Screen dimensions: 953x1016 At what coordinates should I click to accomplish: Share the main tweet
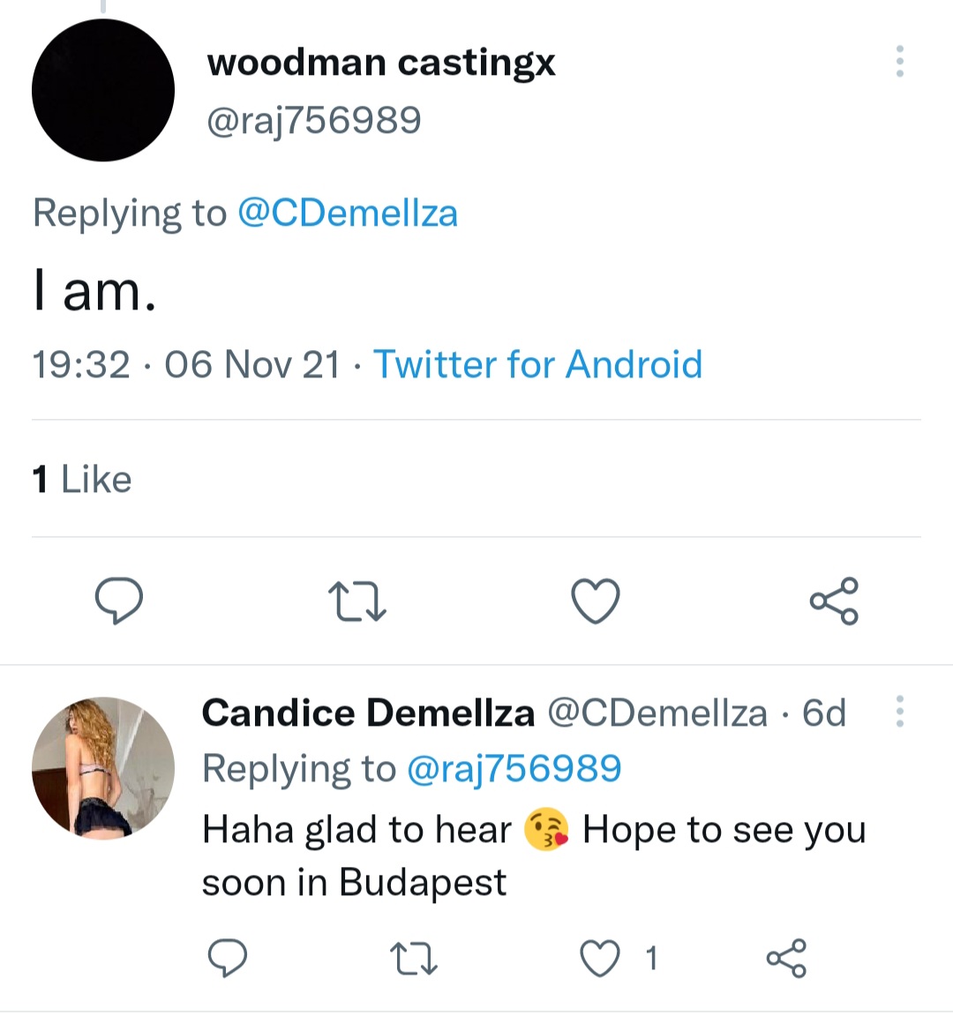tap(833, 601)
